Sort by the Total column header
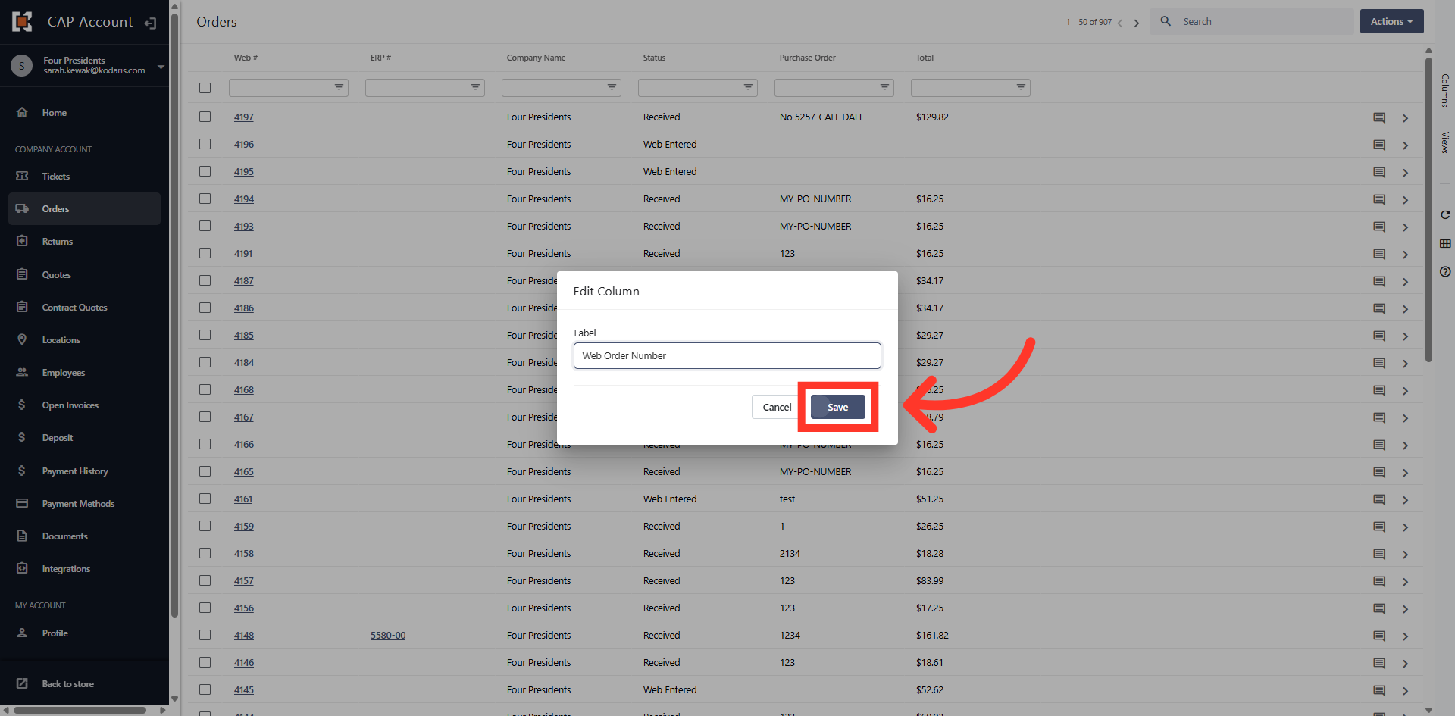The image size is (1455, 716). [x=925, y=58]
